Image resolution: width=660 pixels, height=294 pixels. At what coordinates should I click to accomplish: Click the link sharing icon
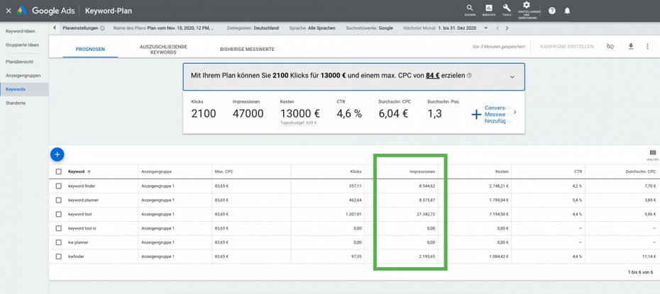(x=610, y=46)
